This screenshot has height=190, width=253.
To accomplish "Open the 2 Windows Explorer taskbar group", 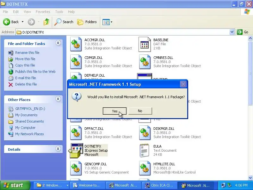I will click(x=51, y=186).
